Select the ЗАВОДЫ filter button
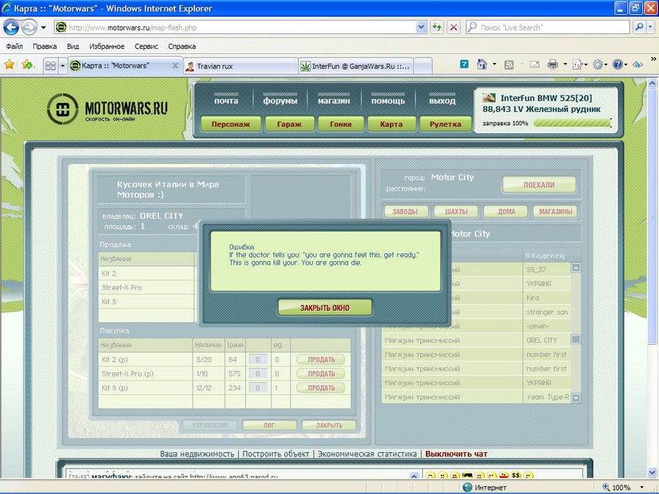The image size is (659, 494). click(405, 212)
